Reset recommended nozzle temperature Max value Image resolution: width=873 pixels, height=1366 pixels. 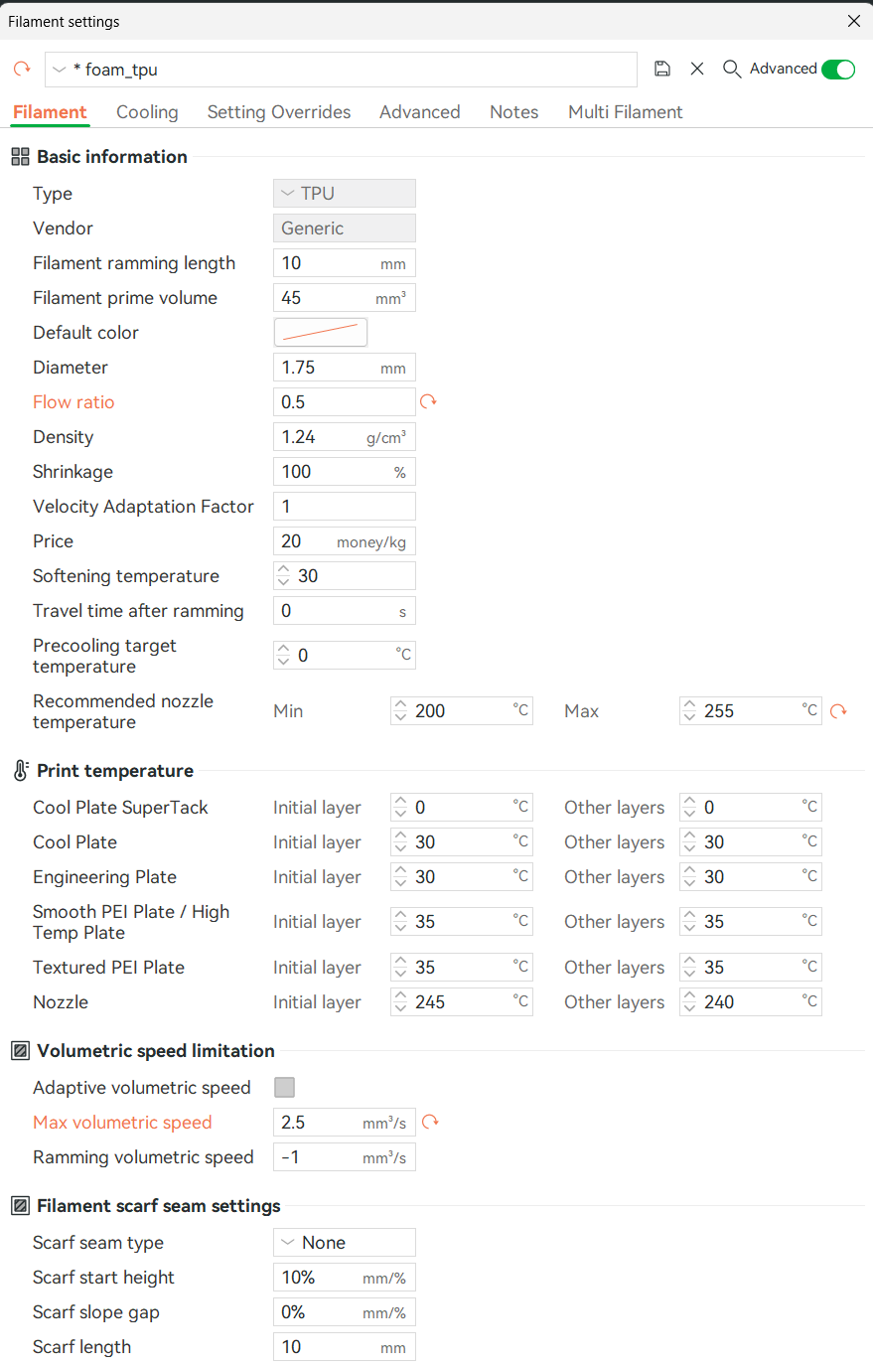pyautogui.click(x=838, y=711)
